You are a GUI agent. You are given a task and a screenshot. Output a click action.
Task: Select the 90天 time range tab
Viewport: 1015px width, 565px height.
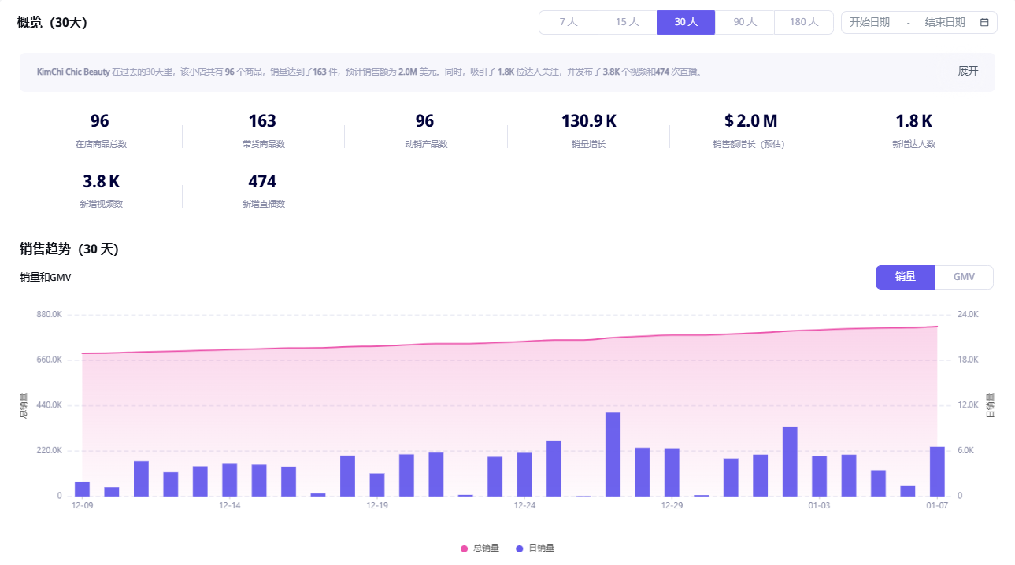pyautogui.click(x=745, y=22)
